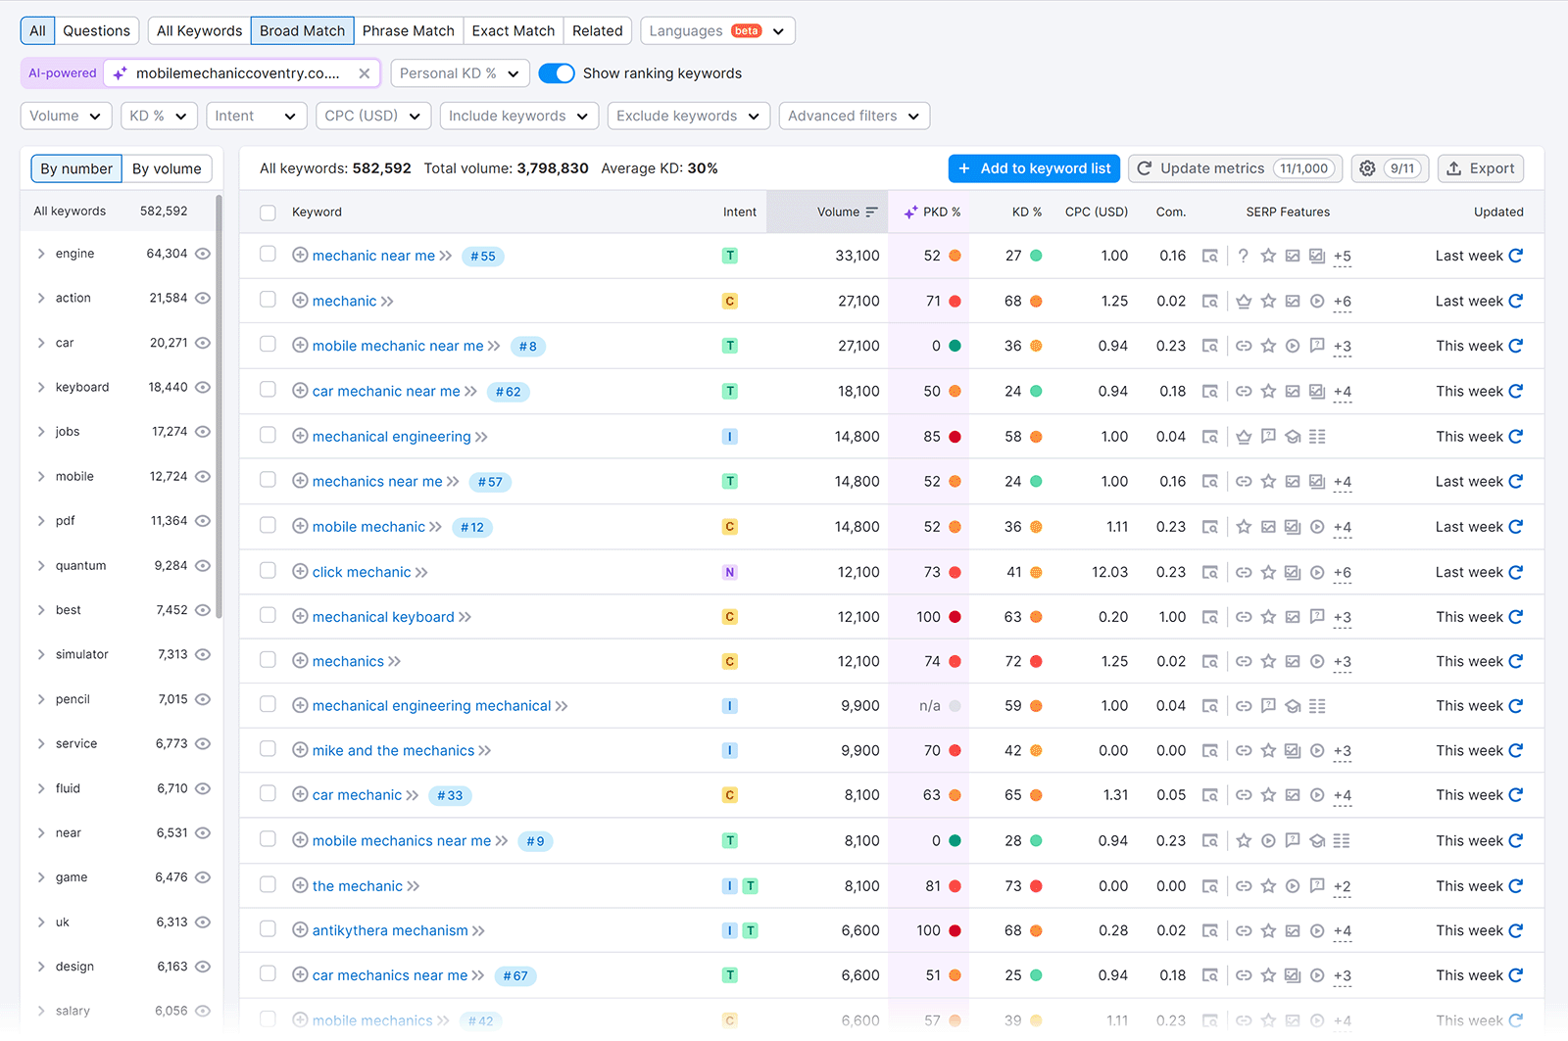This screenshot has height=1041, width=1568.
Task: Check the checkbox for mobile mechanic near me
Action: [x=268, y=346]
